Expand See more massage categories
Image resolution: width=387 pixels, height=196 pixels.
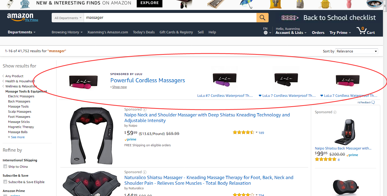[x=16, y=137]
